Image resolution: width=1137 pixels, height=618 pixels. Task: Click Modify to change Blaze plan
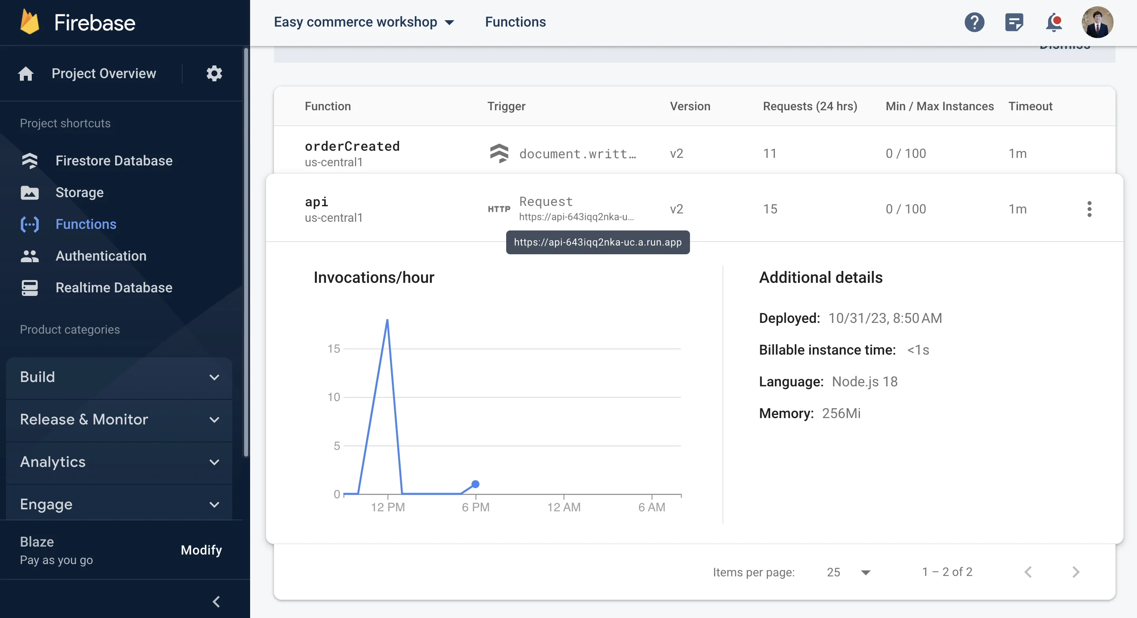pyautogui.click(x=201, y=550)
